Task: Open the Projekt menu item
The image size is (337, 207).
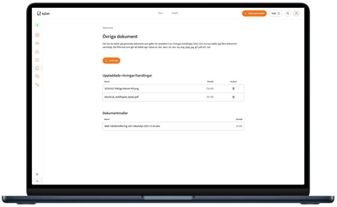Action: (x=175, y=13)
